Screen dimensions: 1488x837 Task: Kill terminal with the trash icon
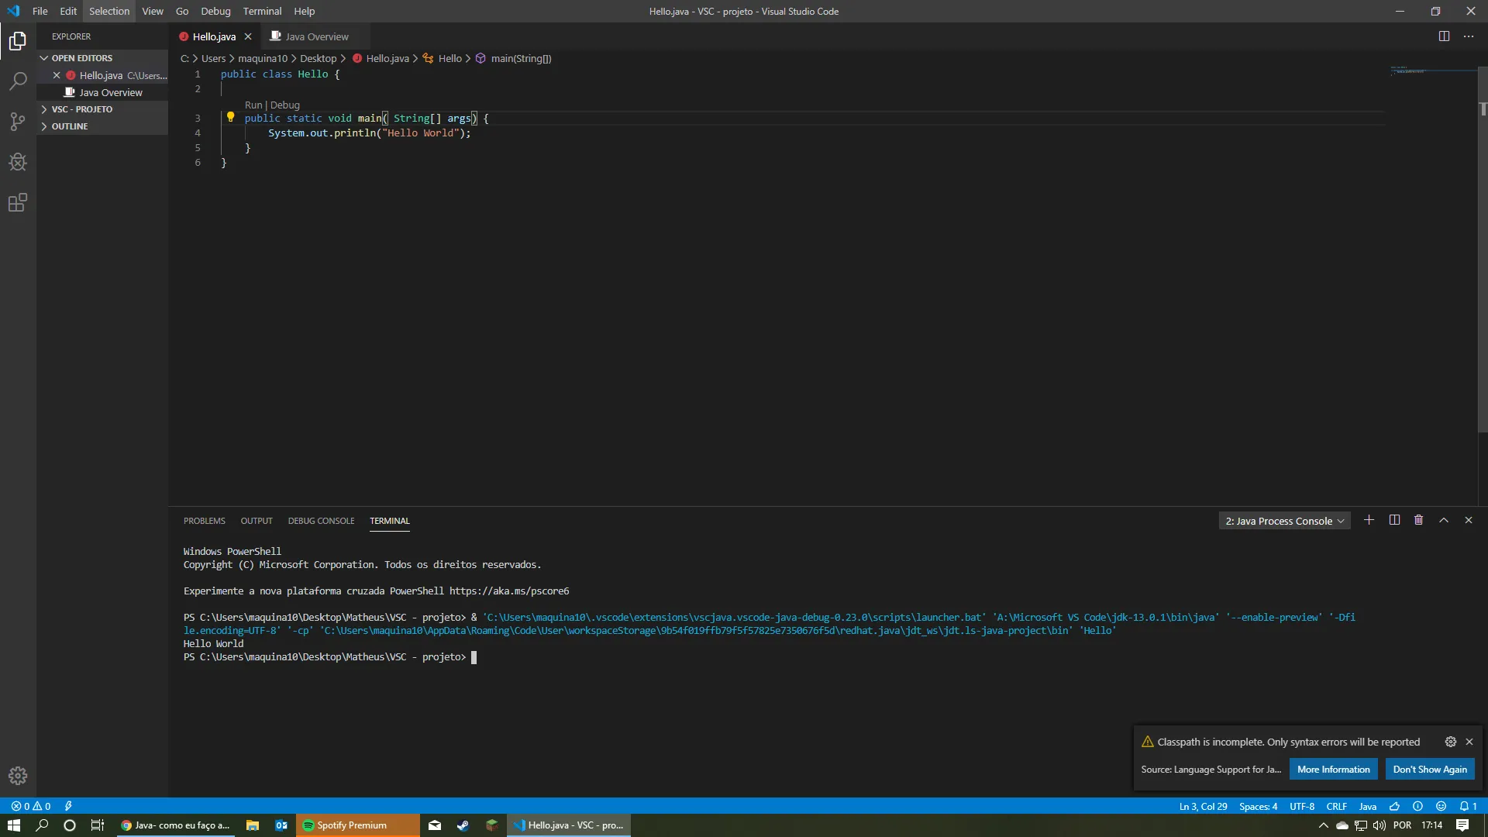click(x=1418, y=520)
